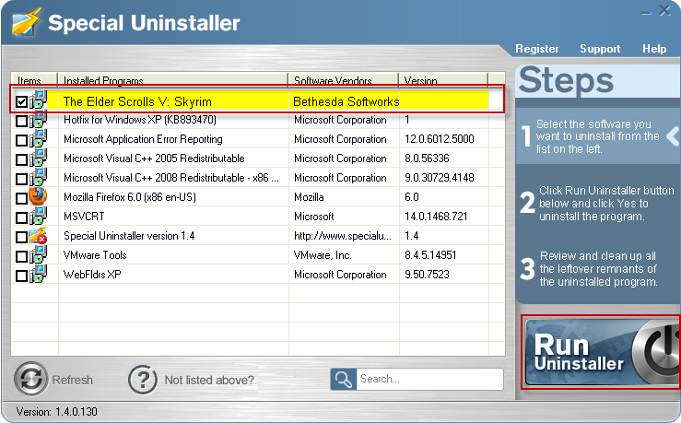Click the Visual C++ 2005 Redistributable icon
Screen dimensions: 681x423
(x=38, y=159)
